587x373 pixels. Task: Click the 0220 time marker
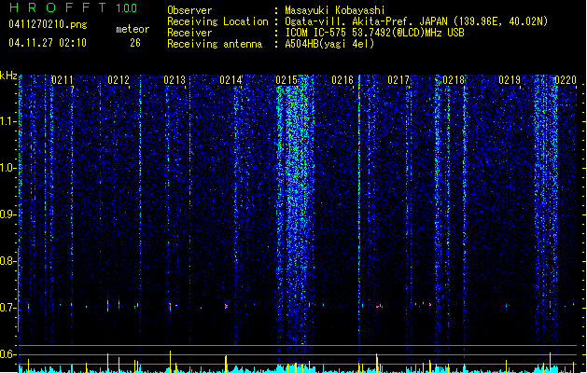point(566,80)
